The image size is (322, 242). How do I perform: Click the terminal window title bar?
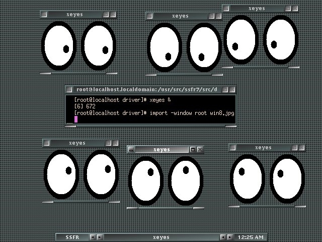[x=147, y=89]
